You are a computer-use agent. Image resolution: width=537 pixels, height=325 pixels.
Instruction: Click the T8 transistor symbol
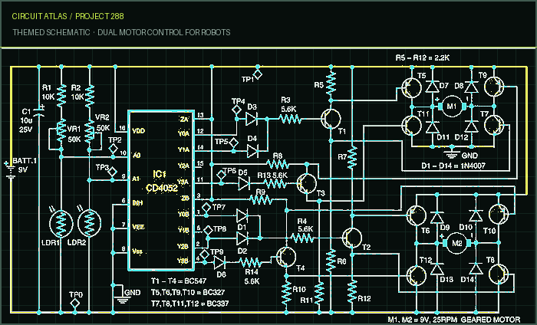point(499,274)
